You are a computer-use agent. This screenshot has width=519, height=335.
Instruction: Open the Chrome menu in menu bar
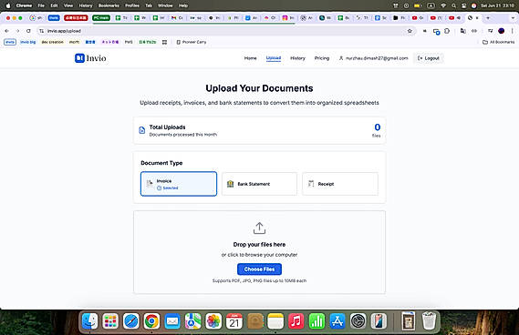[24, 5]
